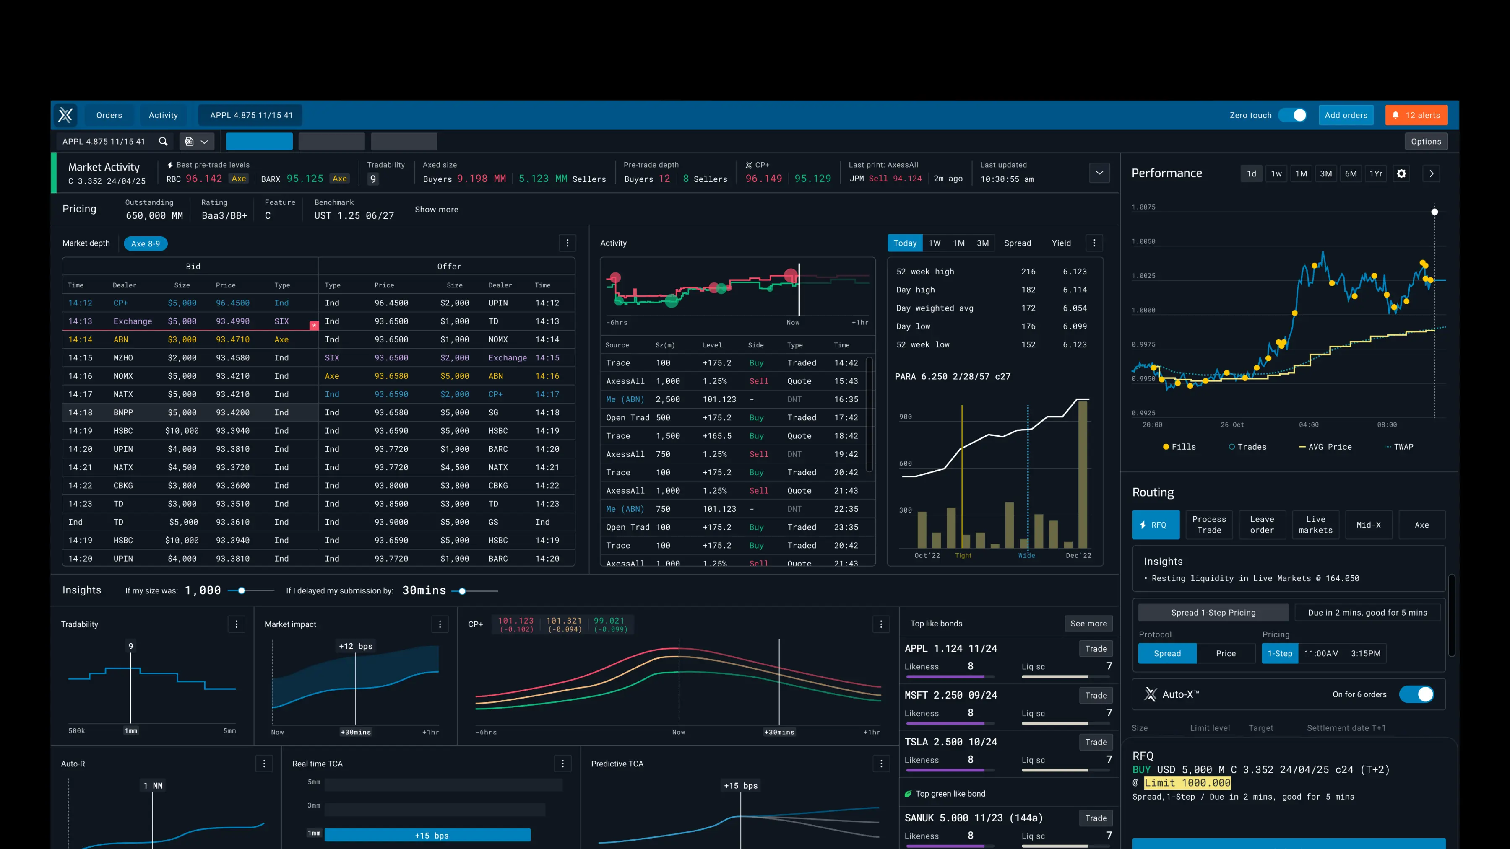Choose Process Trade routing
This screenshot has width=1510, height=849.
click(x=1209, y=525)
